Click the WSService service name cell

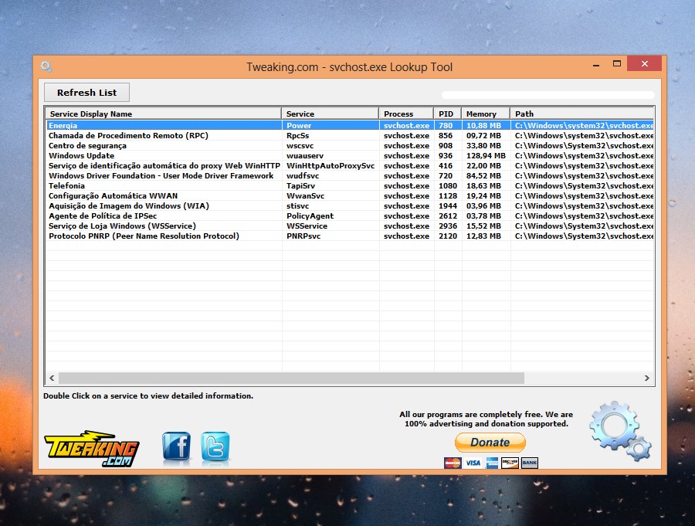point(307,226)
